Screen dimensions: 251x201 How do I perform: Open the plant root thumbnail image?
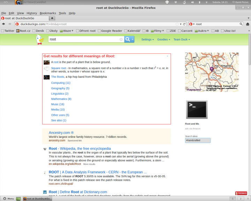point(47,62)
